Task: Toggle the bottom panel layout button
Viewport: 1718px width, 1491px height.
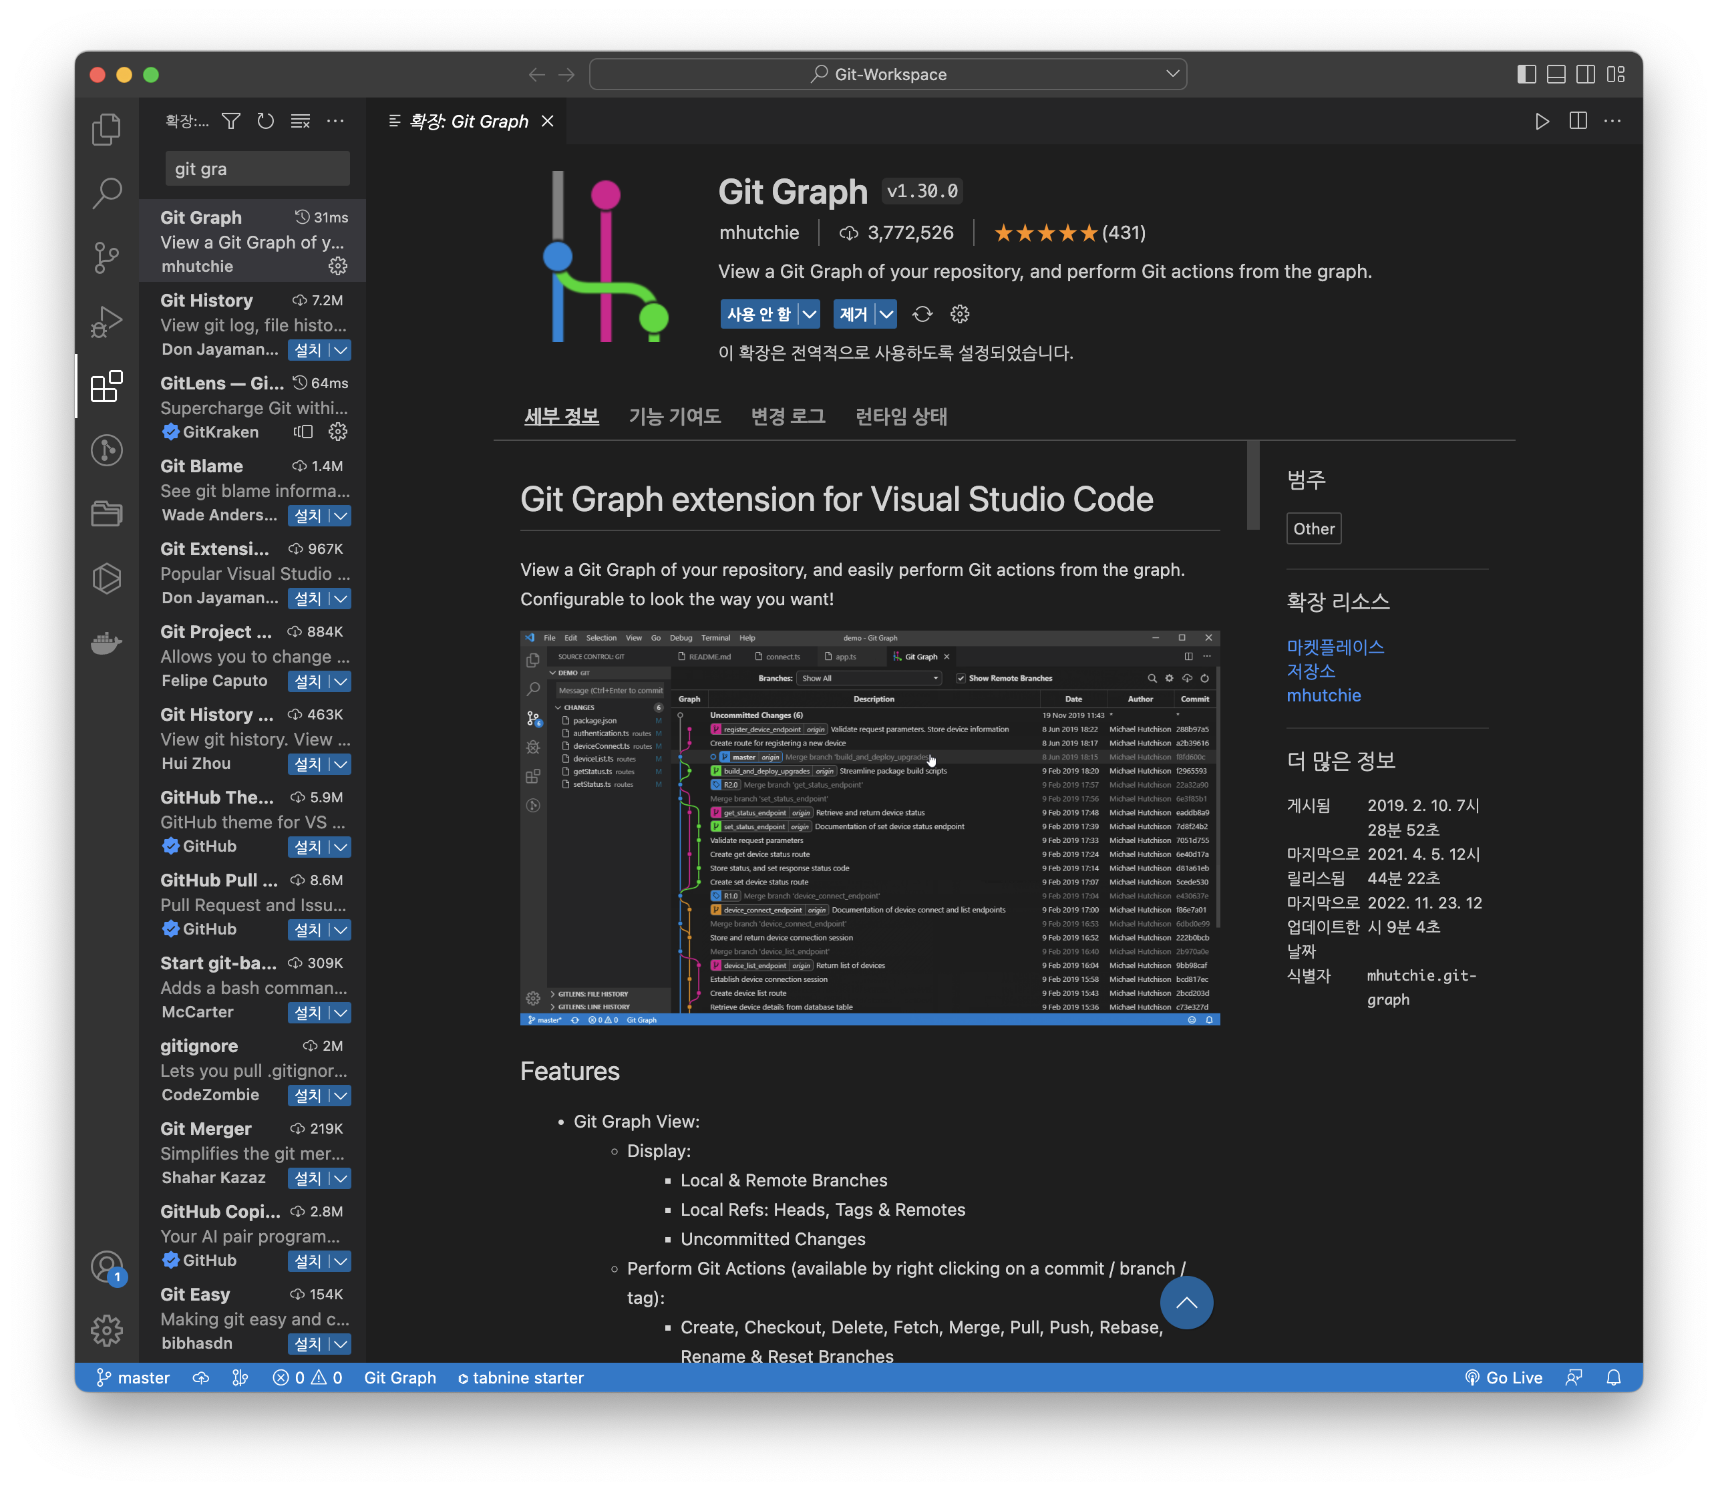Action: click(x=1556, y=75)
